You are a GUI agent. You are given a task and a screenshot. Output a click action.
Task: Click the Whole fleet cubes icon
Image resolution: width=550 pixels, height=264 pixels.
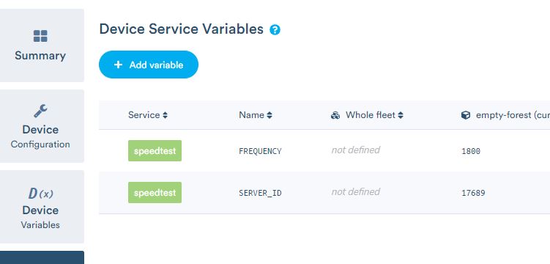pyautogui.click(x=335, y=115)
